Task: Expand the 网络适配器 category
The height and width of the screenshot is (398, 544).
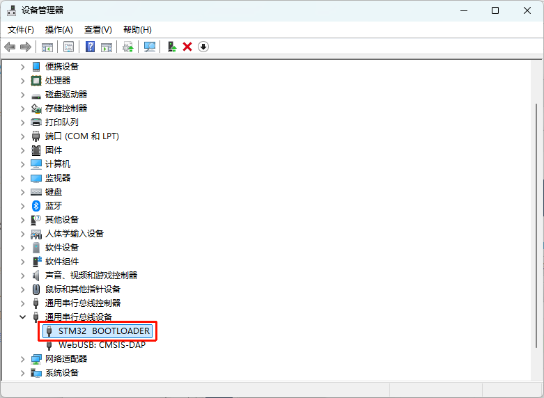Action: pos(22,359)
